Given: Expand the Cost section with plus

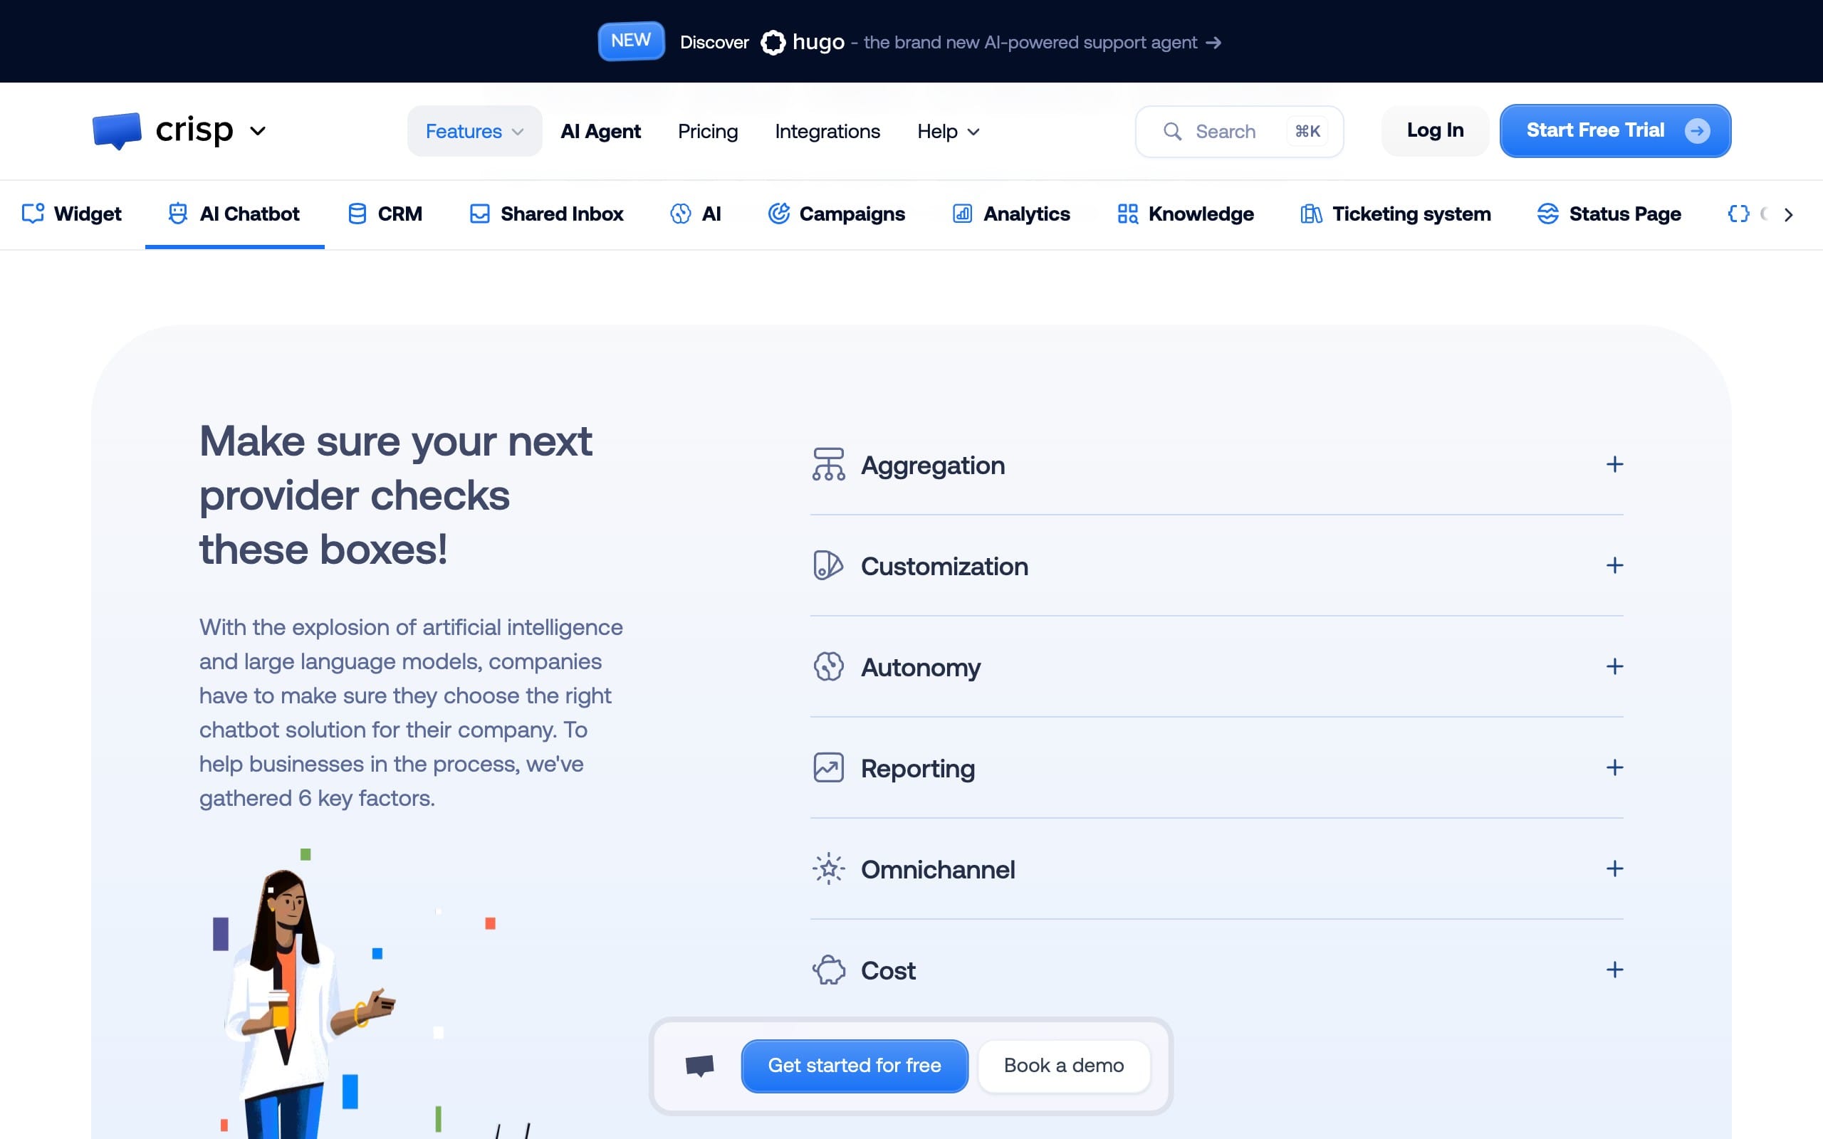Looking at the screenshot, I should (x=1614, y=970).
